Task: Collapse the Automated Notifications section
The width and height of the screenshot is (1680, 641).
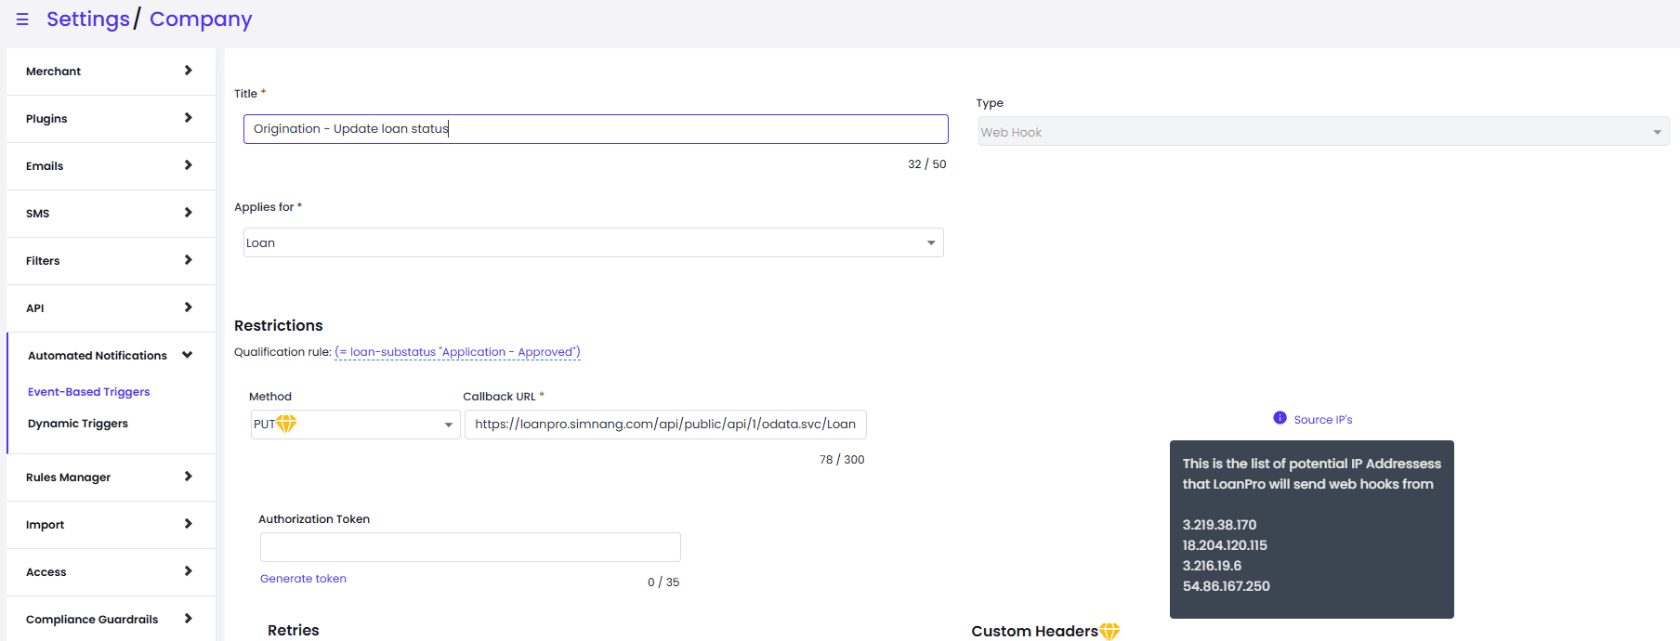Action: tap(188, 355)
